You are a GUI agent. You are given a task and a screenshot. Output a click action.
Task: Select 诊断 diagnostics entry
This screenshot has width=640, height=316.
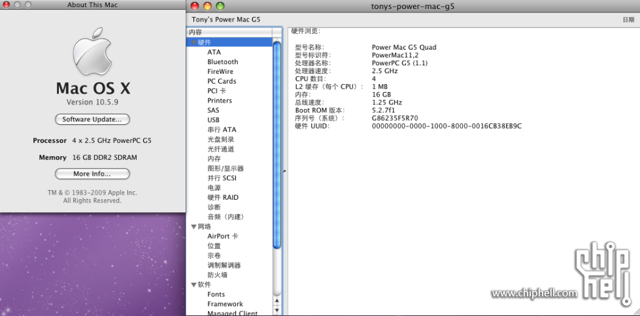tap(214, 207)
